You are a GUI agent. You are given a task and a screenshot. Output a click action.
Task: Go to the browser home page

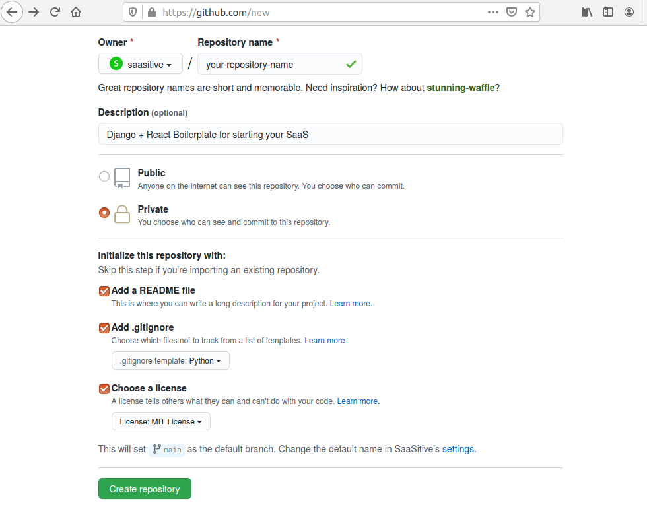point(76,12)
